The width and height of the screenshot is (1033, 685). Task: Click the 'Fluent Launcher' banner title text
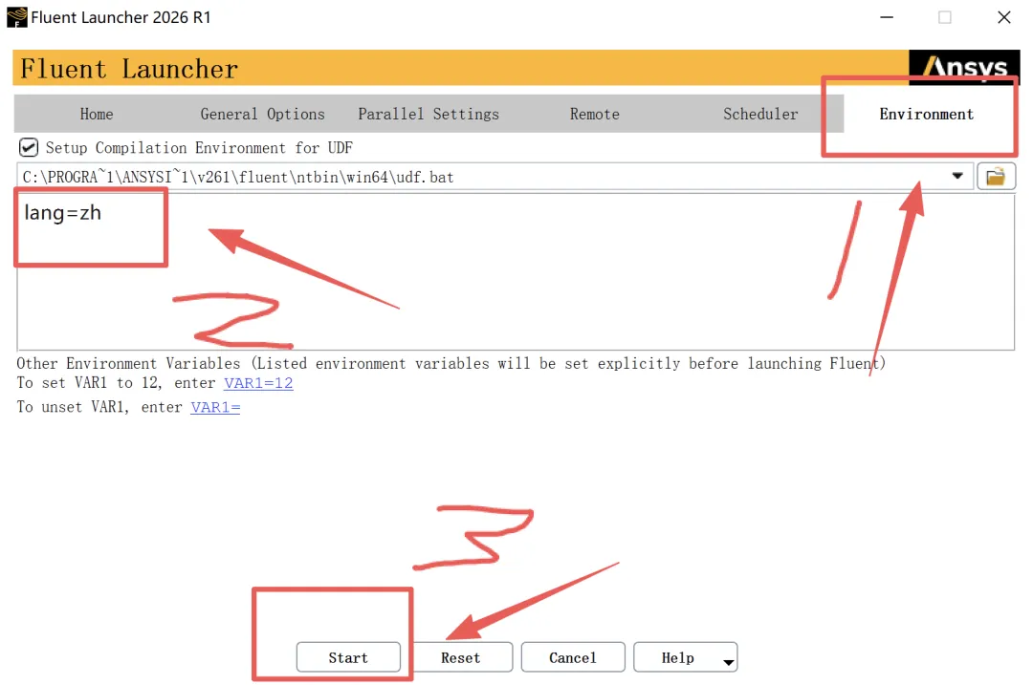click(129, 69)
